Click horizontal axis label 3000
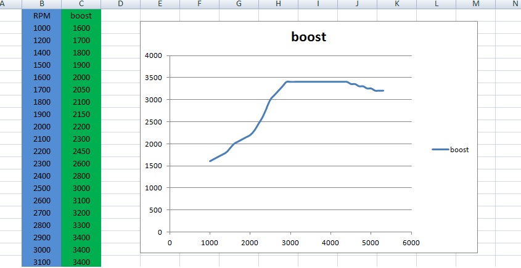The image size is (521, 268). click(290, 243)
